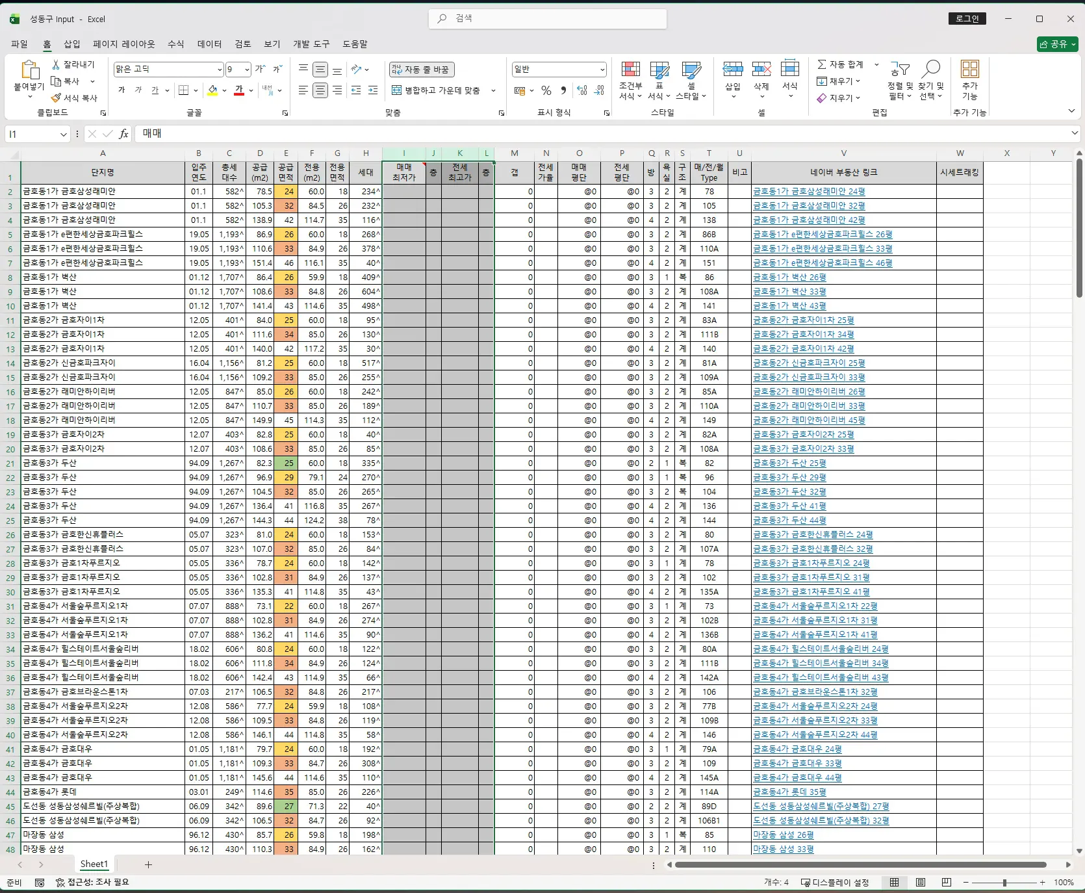Image resolution: width=1085 pixels, height=893 pixels.
Task: Open the Add-ins (추가 기능) icon
Action: point(970,80)
